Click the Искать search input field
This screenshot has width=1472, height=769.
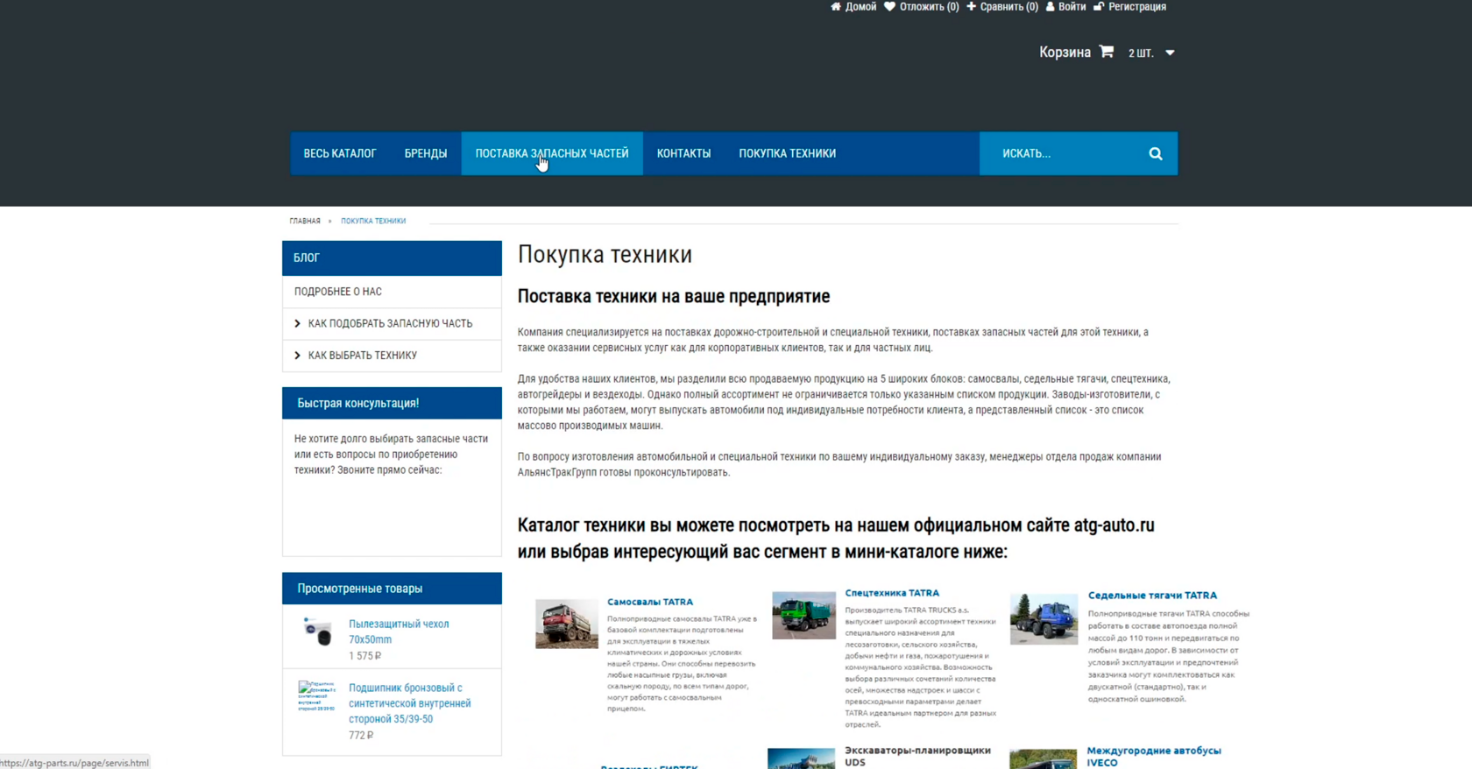(x=1065, y=153)
